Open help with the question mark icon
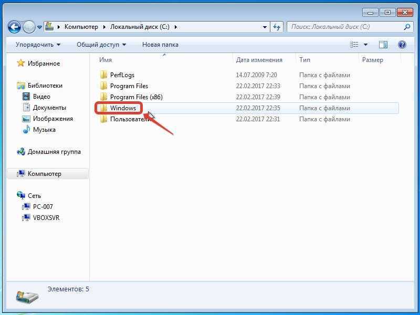Viewport: 420px width, 315px height. click(402, 45)
